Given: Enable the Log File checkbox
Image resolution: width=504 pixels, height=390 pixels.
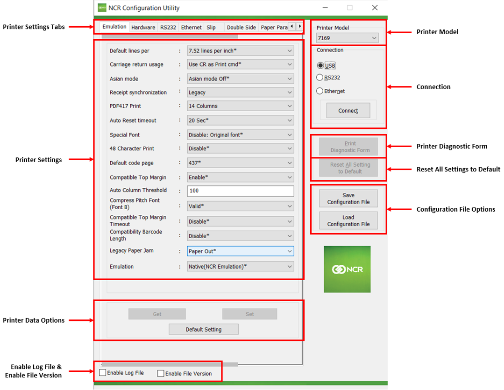Looking at the screenshot, I should click(103, 373).
